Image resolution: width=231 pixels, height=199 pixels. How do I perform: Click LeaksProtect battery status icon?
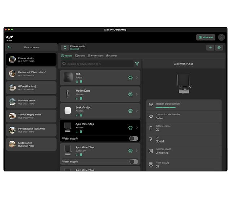tap(81, 115)
